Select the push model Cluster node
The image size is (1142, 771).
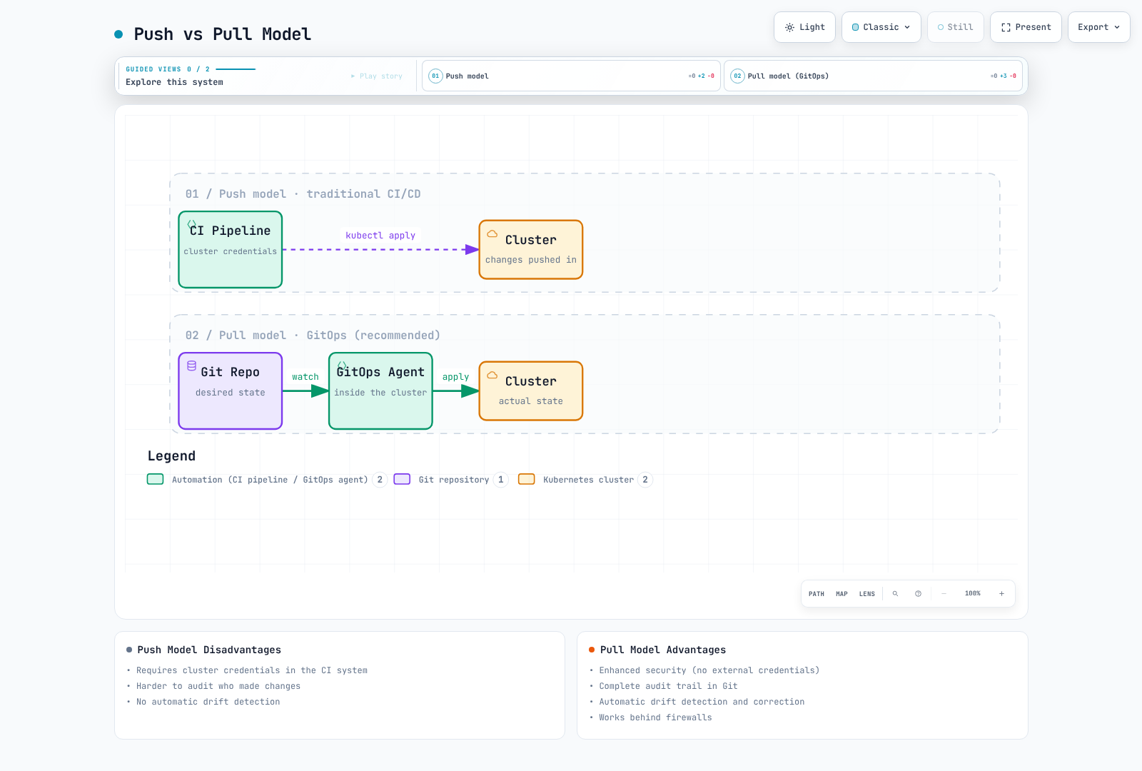[x=531, y=250]
